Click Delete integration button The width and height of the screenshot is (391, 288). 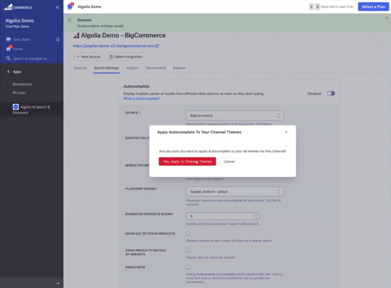click(x=126, y=57)
